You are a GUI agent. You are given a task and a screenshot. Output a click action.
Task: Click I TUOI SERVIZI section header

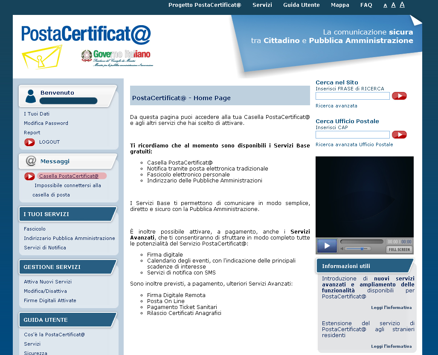[x=68, y=214]
